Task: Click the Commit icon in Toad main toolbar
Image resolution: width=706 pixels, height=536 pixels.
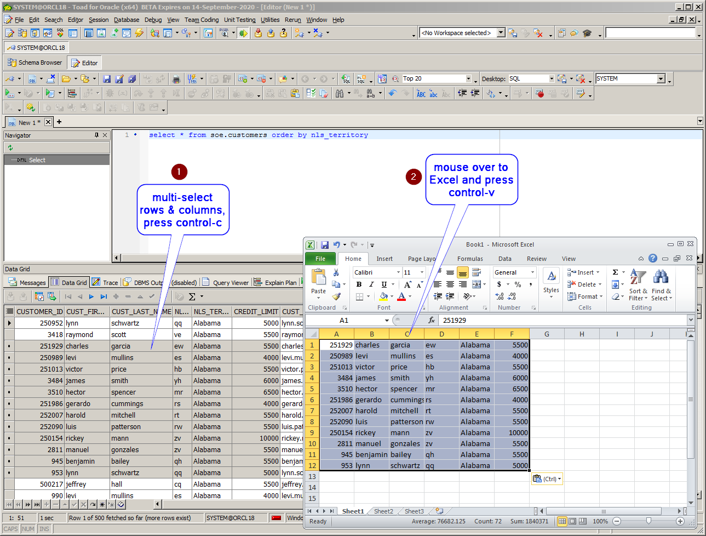Action: 258,33
